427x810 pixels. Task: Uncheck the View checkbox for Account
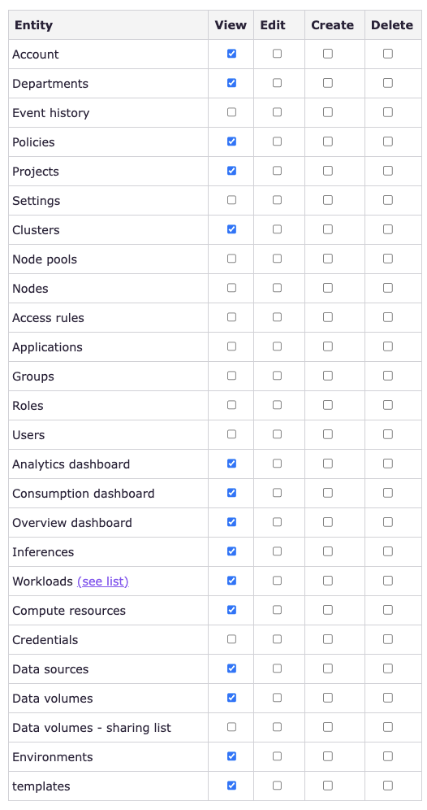pos(231,54)
